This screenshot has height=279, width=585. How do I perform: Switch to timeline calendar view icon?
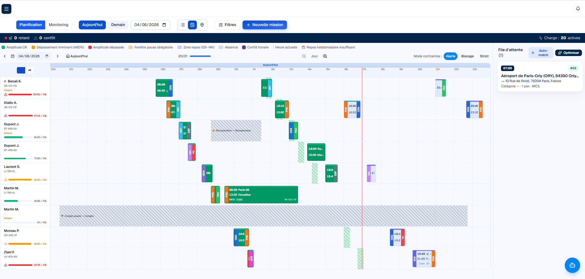tap(192, 25)
